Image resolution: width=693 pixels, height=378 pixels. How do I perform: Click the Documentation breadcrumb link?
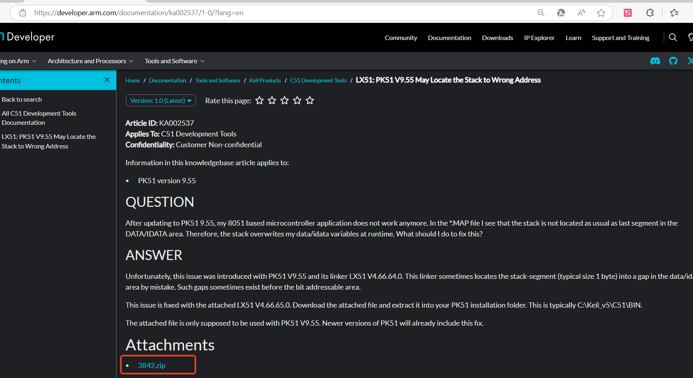tap(168, 80)
